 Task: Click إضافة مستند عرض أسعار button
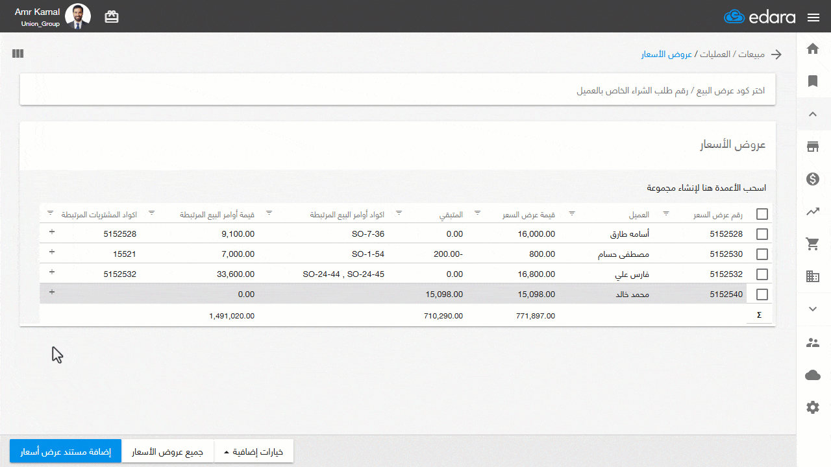click(66, 451)
